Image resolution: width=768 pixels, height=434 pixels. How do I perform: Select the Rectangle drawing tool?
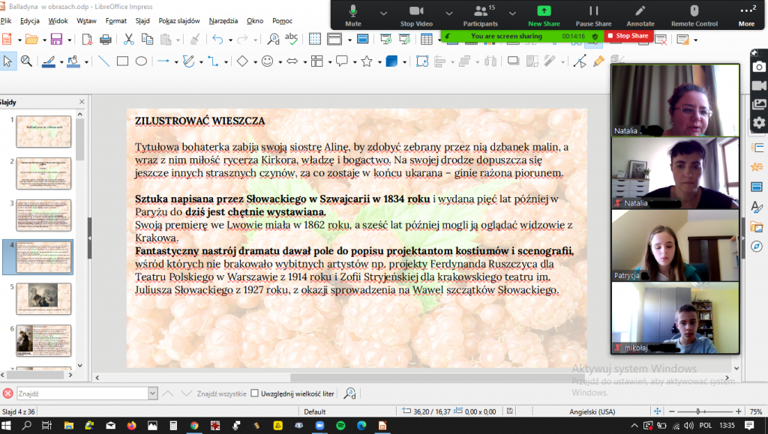123,61
